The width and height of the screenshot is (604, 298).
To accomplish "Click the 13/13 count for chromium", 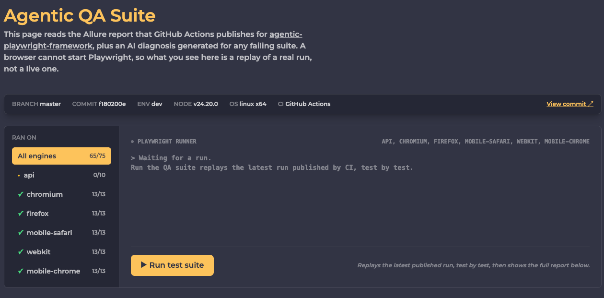I will [x=99, y=194].
